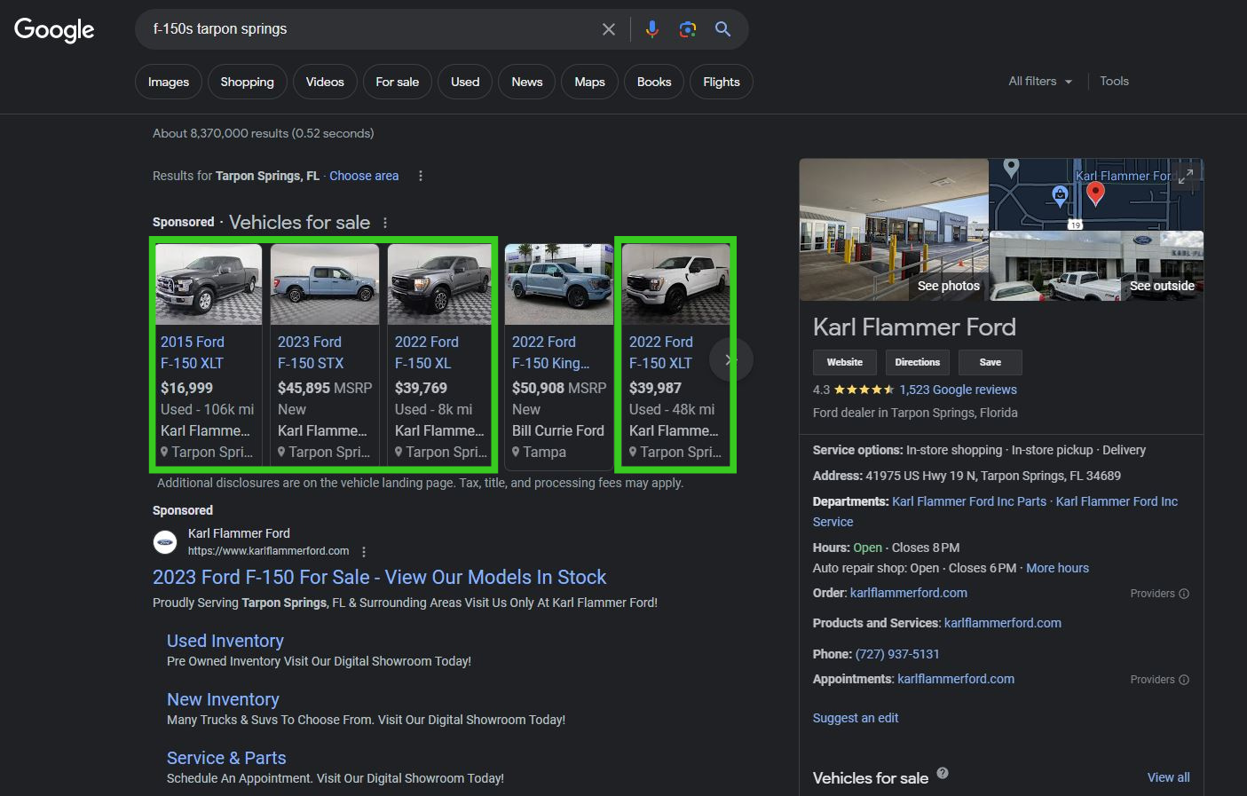1247x796 pixels.
Task: Click the Directions button
Action: (x=918, y=362)
